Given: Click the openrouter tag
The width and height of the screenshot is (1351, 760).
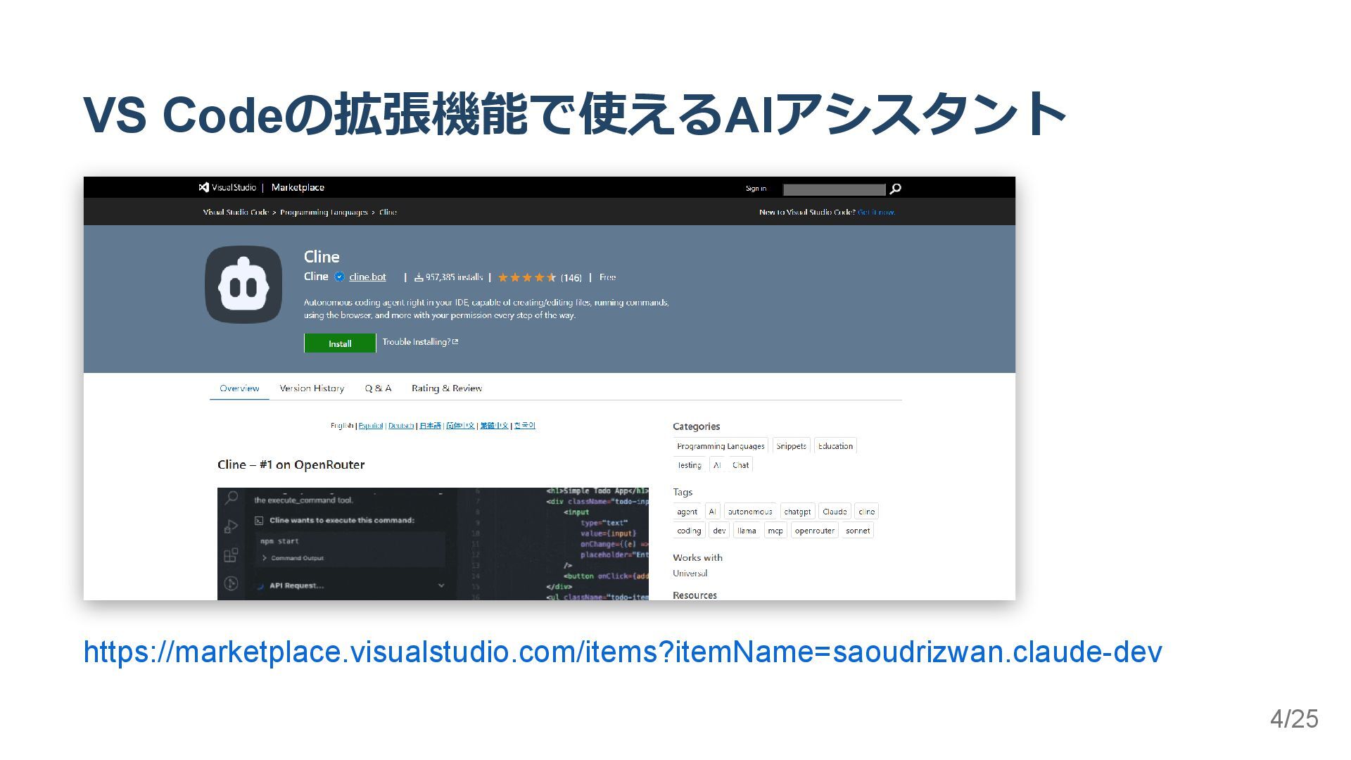Looking at the screenshot, I should pyautogui.click(x=814, y=531).
